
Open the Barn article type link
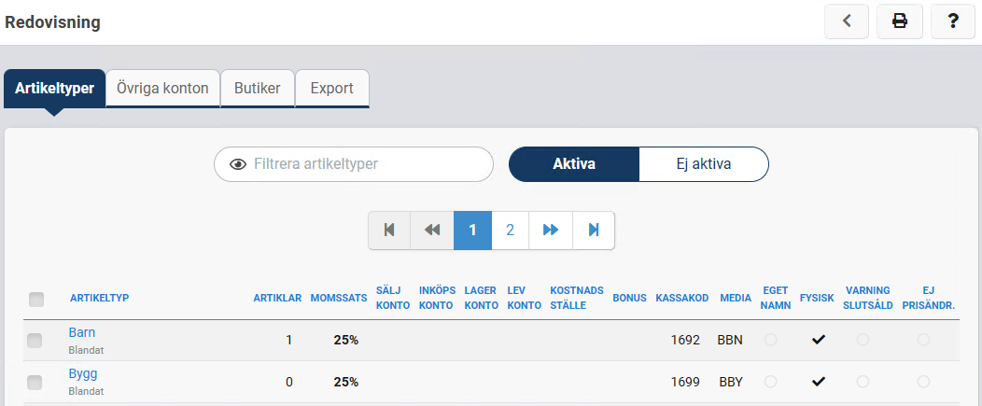click(81, 332)
